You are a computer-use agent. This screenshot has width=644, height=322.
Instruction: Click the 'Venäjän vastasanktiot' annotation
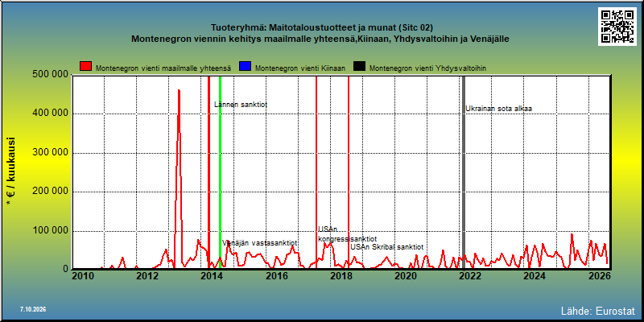pyautogui.click(x=259, y=243)
